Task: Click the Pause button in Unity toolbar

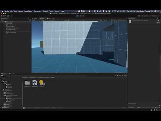Action: pyautogui.click(x=80, y=16)
